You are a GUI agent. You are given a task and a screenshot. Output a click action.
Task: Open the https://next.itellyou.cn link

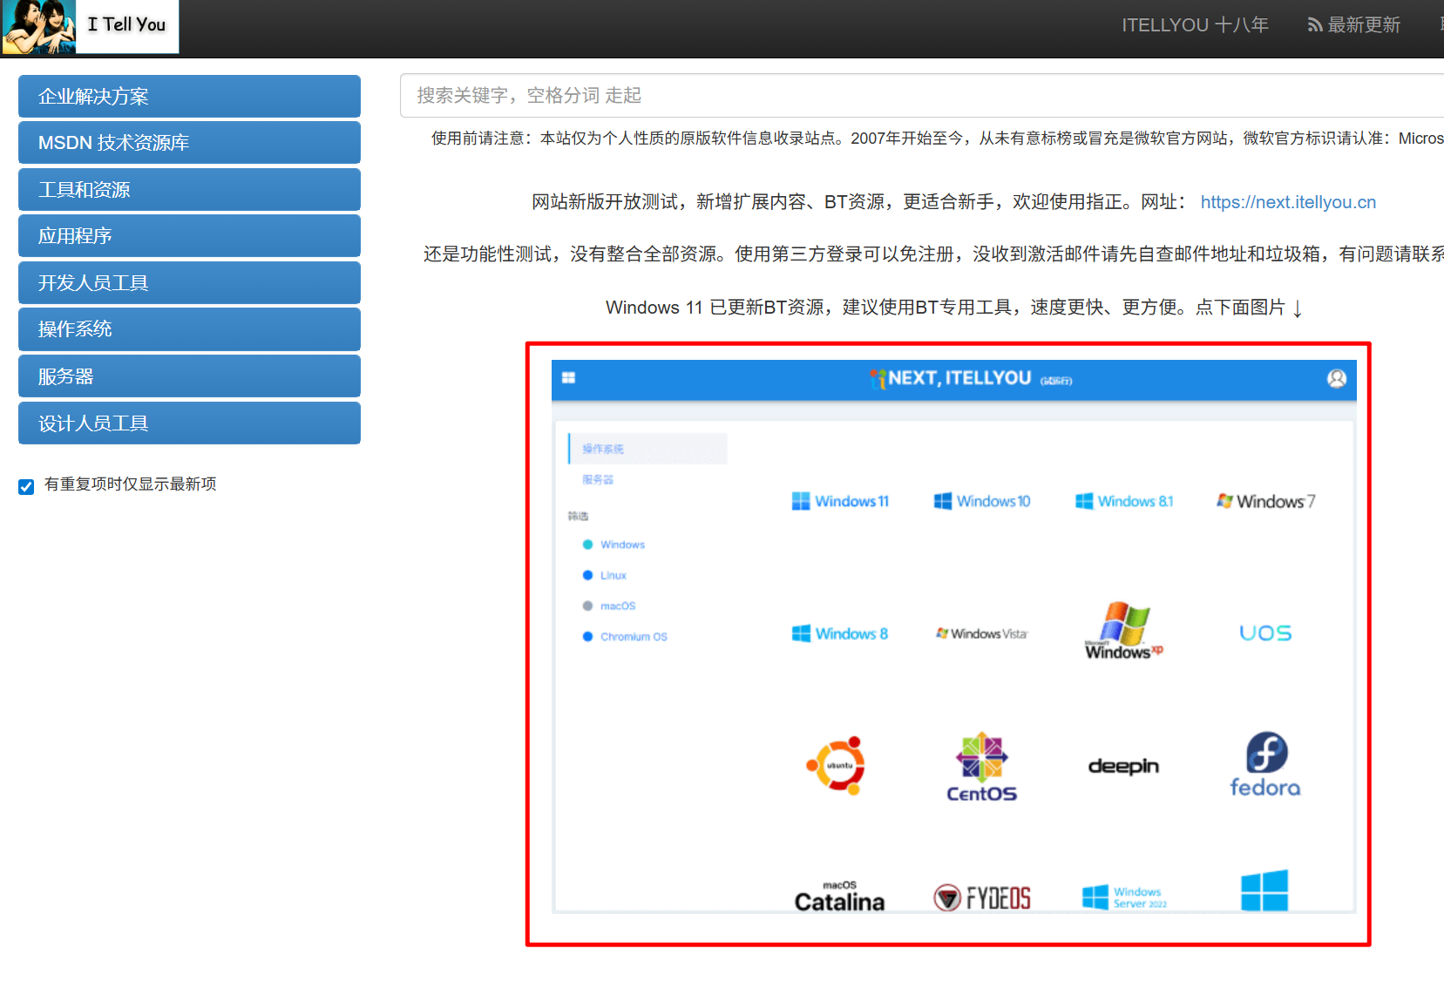tap(1288, 202)
